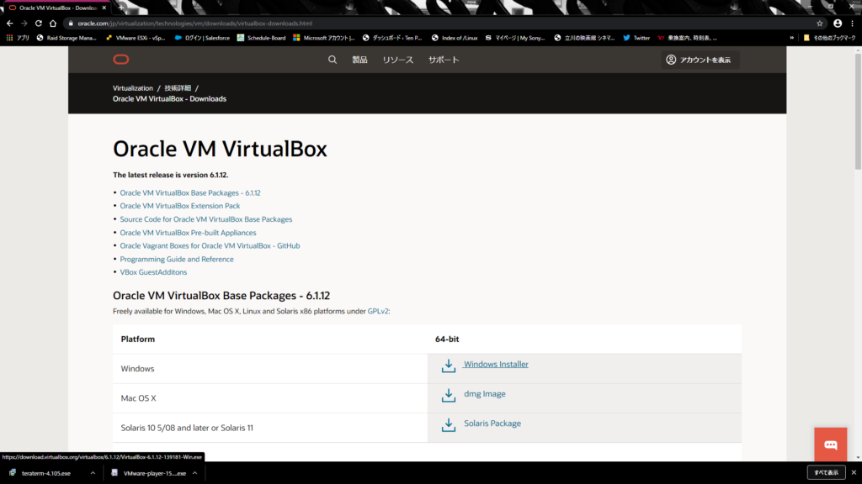Image resolution: width=862 pixels, height=484 pixels.
Task: Close the downloads bar
Action: pyautogui.click(x=854, y=472)
